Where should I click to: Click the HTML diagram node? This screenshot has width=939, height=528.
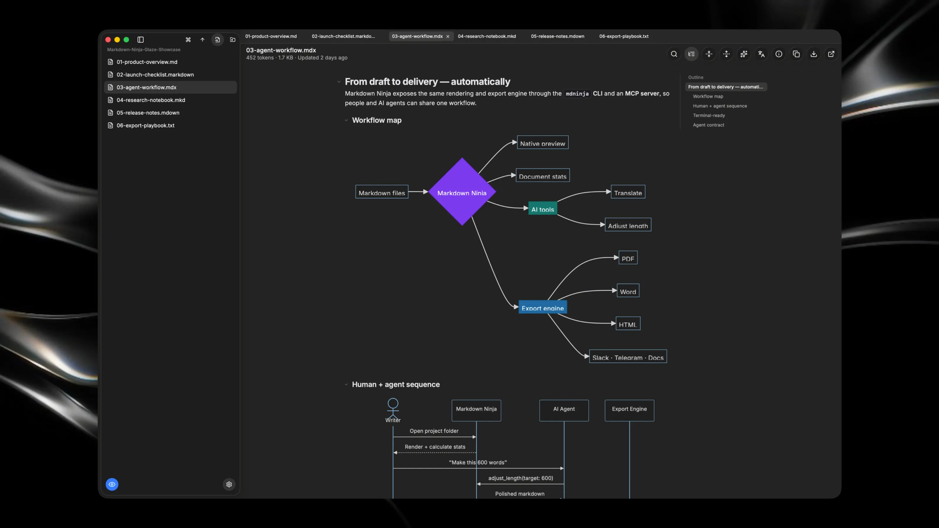(x=628, y=324)
